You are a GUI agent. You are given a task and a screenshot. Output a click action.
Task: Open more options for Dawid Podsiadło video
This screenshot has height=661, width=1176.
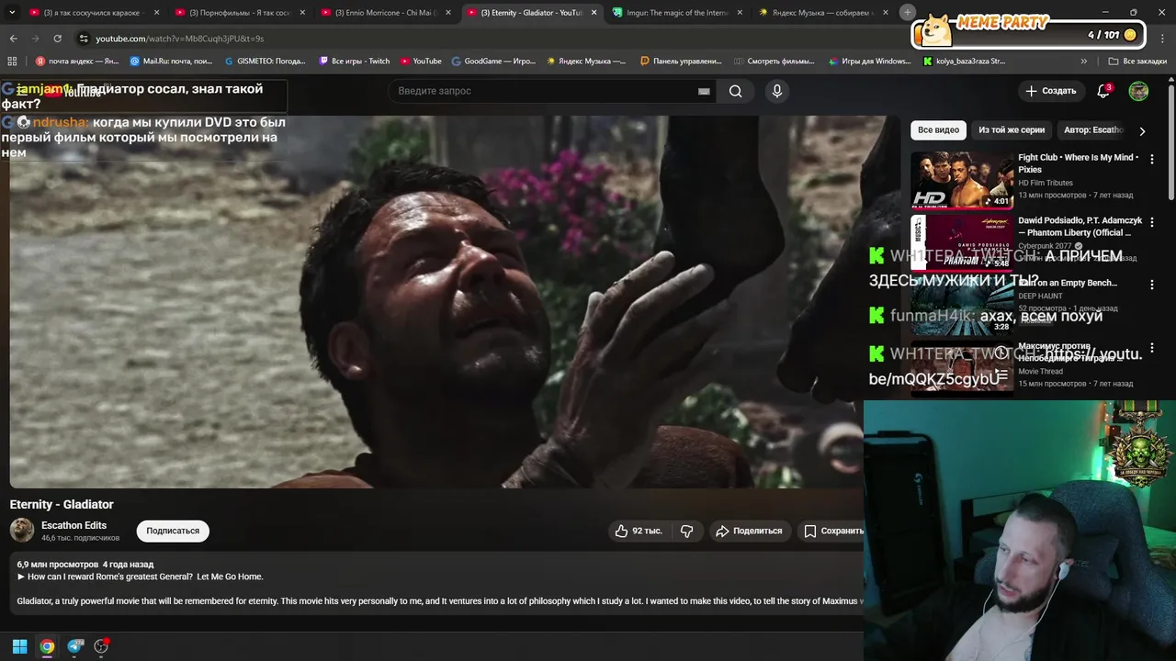(1152, 222)
